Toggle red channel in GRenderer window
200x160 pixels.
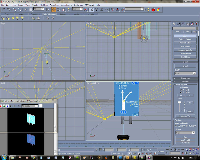[x=1, y=106]
